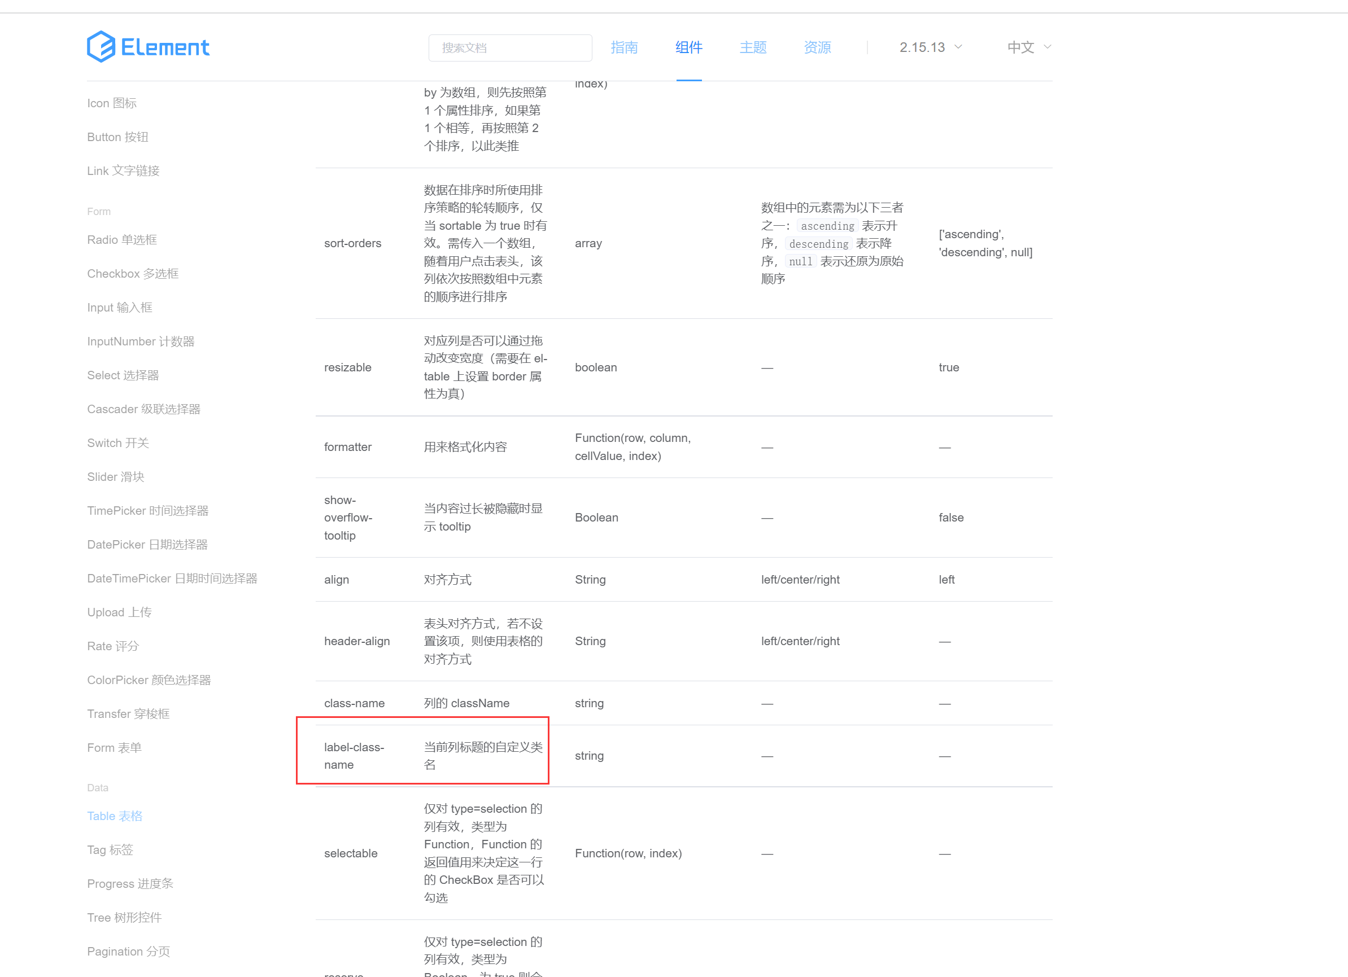Viewport: 1348px width, 977px height.
Task: Go to Switch 开关 documentation
Action: (x=117, y=443)
